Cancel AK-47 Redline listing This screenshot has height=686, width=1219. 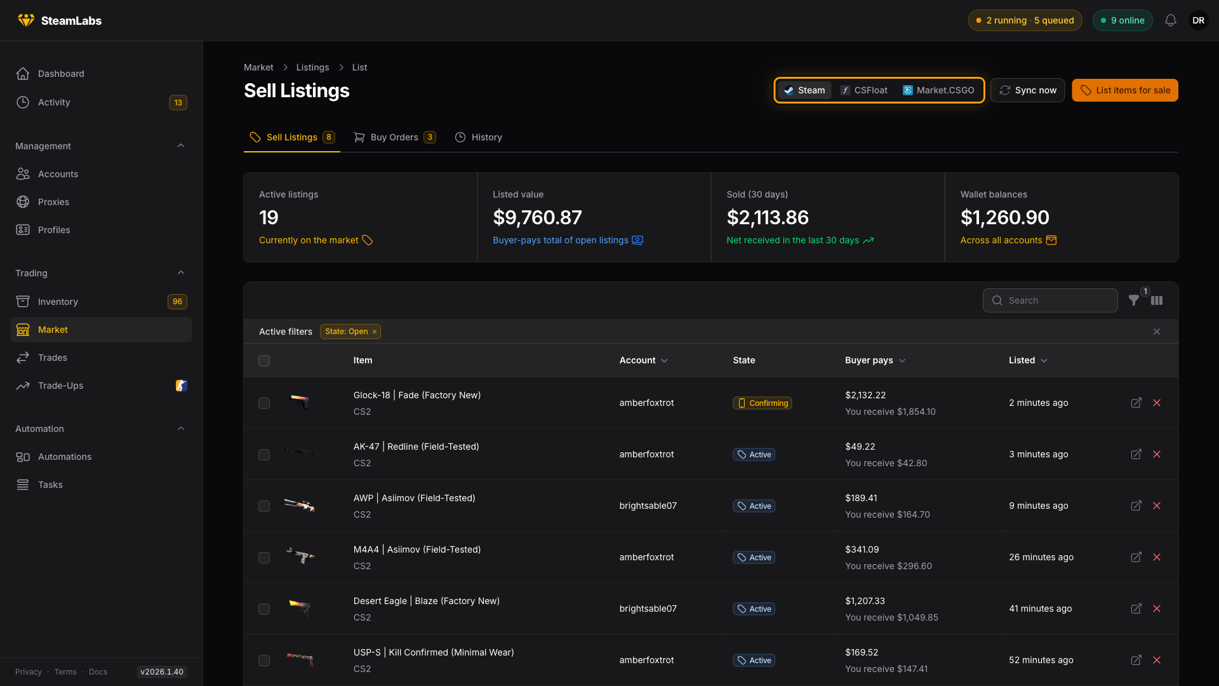(x=1157, y=454)
